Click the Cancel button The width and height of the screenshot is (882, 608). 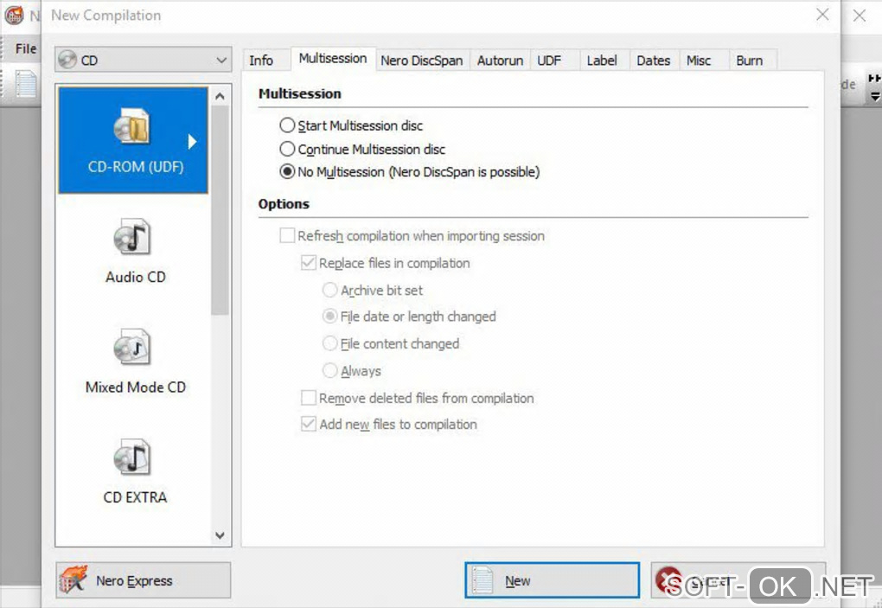[738, 579]
